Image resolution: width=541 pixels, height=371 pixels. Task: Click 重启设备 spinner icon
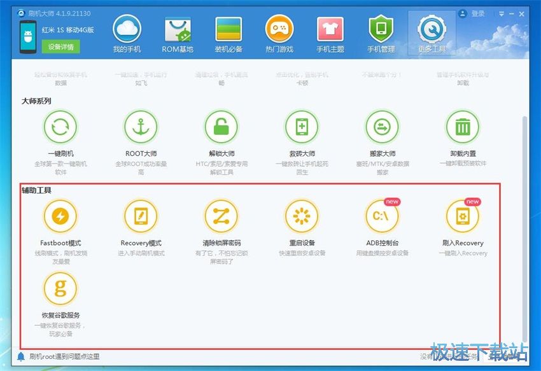(302, 216)
